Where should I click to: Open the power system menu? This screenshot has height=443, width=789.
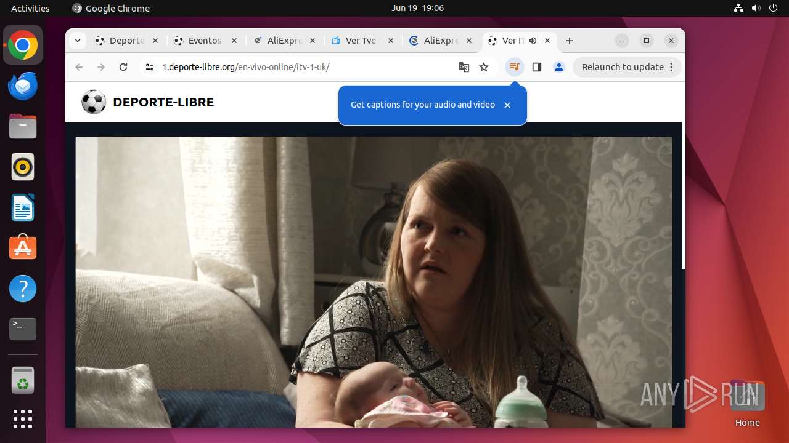[x=774, y=8]
